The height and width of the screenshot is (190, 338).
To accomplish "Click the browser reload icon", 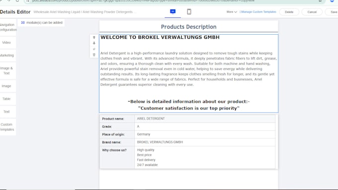I will point(17,1).
